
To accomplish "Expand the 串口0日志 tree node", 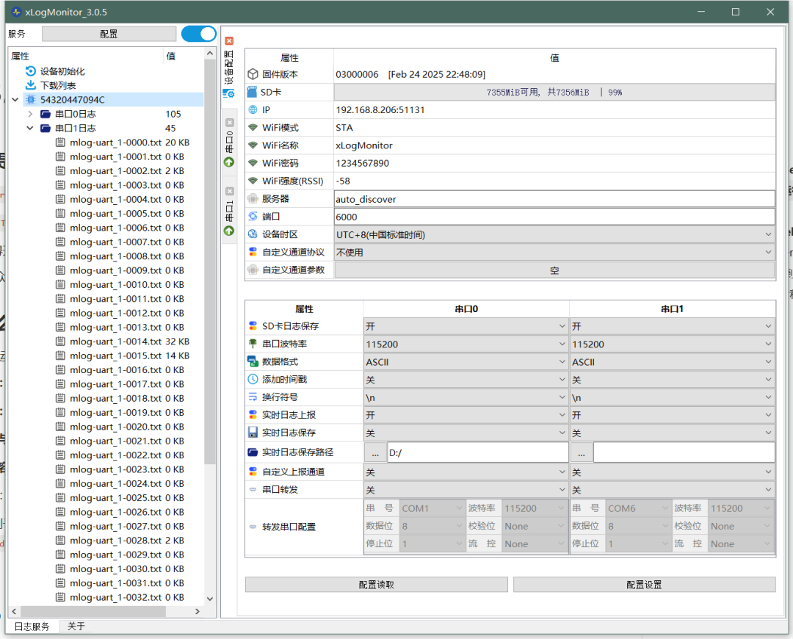I will [30, 114].
